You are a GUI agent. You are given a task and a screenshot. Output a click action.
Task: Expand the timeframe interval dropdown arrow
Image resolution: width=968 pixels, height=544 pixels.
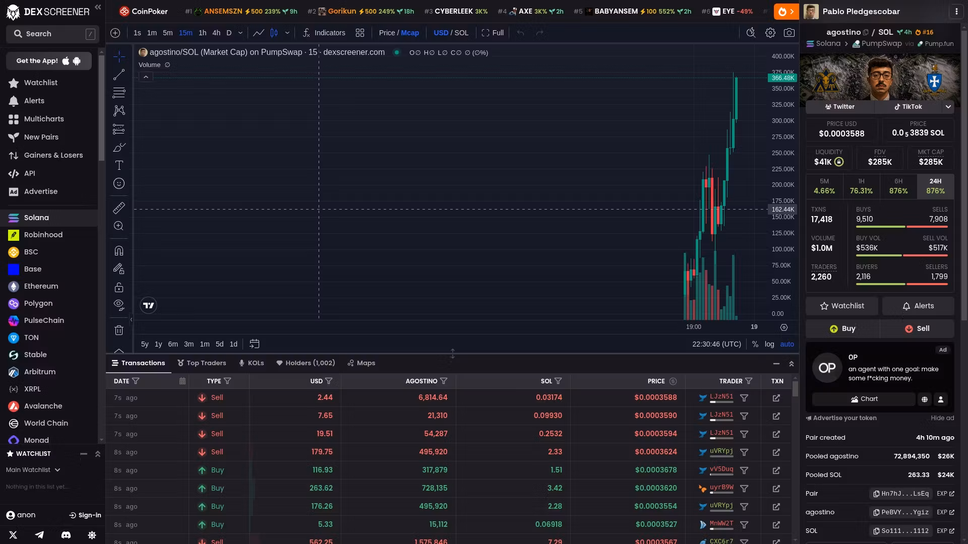pos(240,33)
